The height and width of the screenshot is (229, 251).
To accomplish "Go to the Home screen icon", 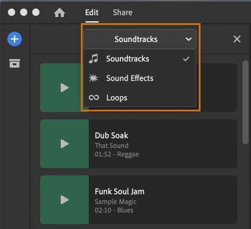I will click(x=60, y=13).
